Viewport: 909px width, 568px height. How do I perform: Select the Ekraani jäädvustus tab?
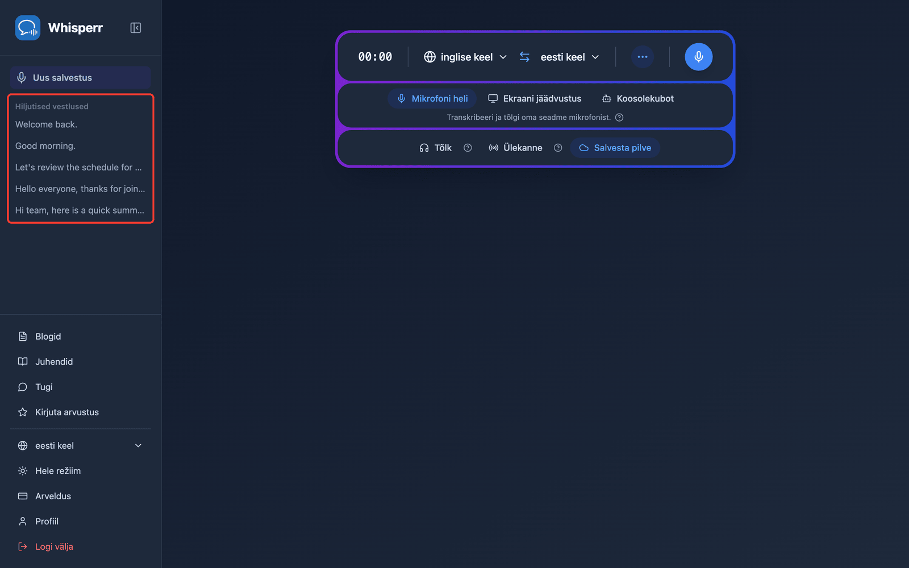535,99
